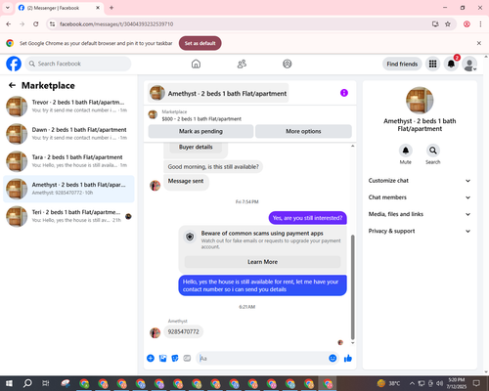Image resolution: width=489 pixels, height=391 pixels.
Task: Open the Windows notification center icon
Action: tap(476, 383)
